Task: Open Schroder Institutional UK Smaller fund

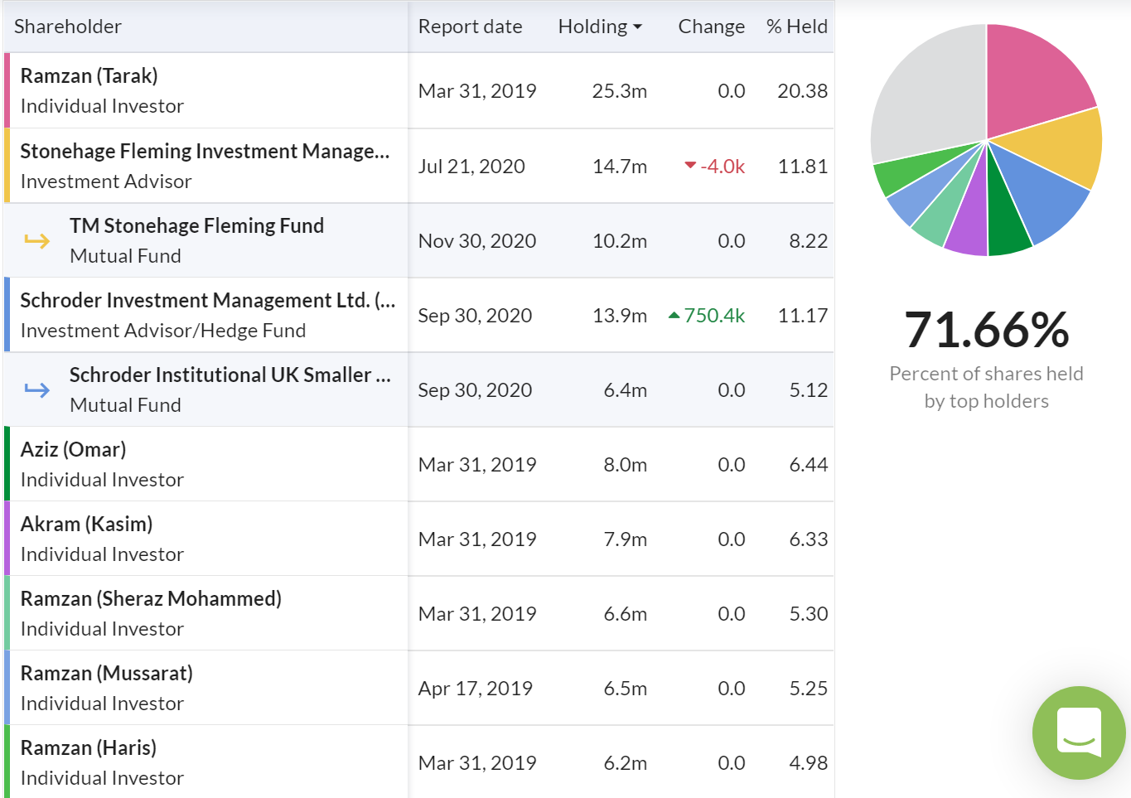Action: 230,375
